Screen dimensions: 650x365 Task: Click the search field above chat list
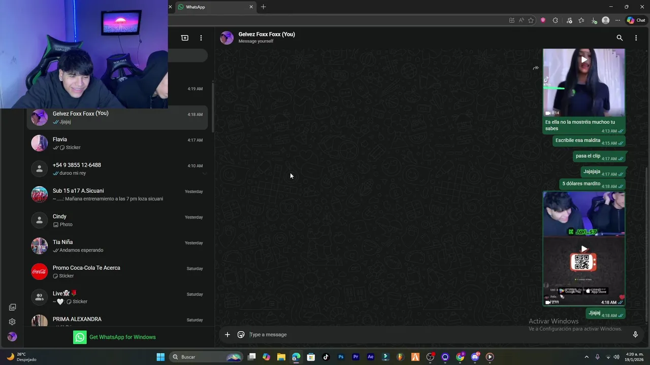coord(188,55)
